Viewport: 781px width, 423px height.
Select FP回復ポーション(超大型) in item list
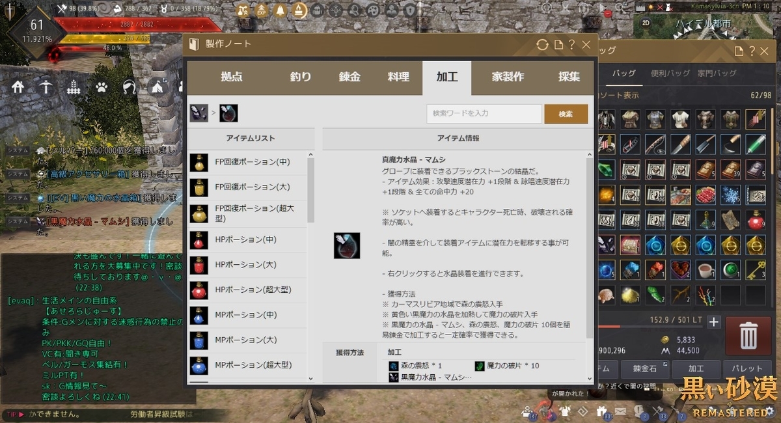[x=247, y=213]
